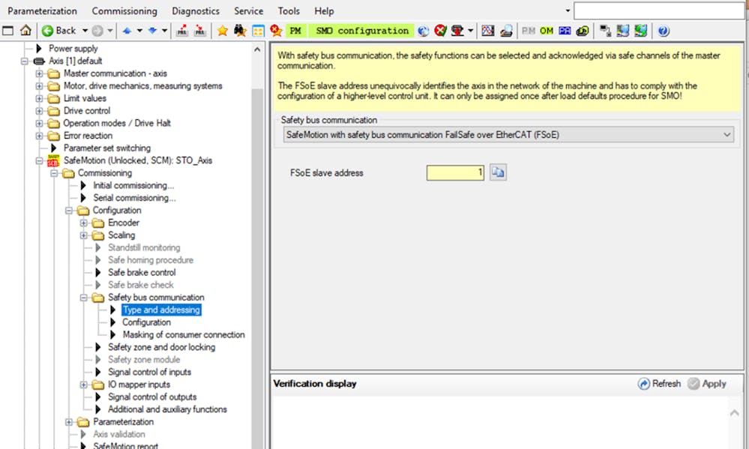Click second PAR parameter save icon
The width and height of the screenshot is (749, 449).
[x=200, y=31]
